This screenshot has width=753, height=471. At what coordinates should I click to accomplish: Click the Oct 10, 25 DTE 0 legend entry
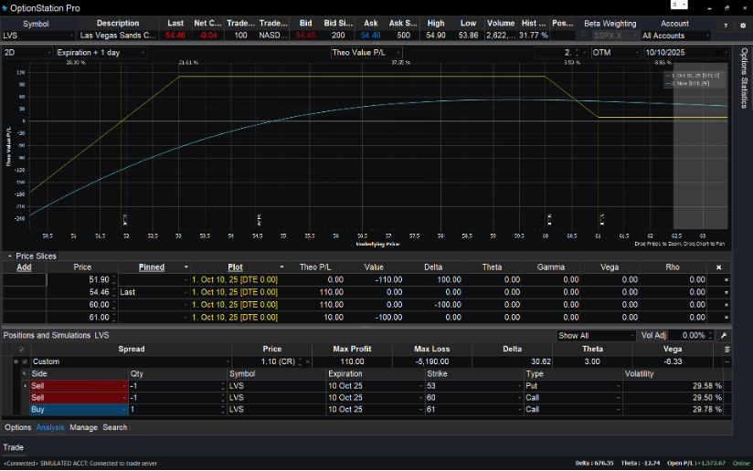[693, 76]
